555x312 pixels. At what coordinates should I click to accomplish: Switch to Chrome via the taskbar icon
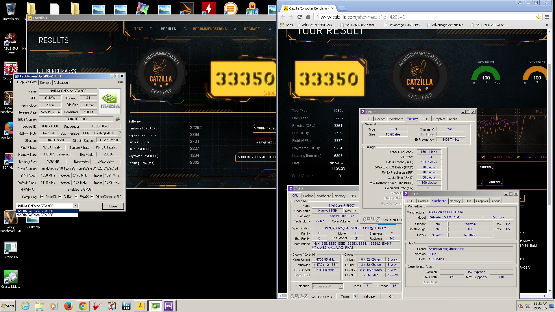pos(83,306)
